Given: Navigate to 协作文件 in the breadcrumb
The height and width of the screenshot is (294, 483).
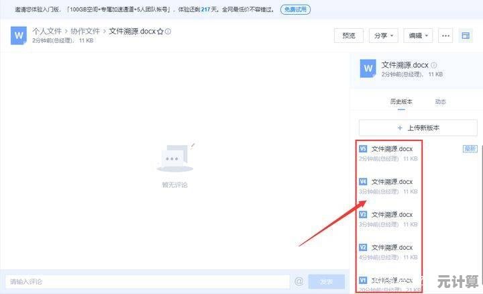Looking at the screenshot, I should pyautogui.click(x=85, y=31).
